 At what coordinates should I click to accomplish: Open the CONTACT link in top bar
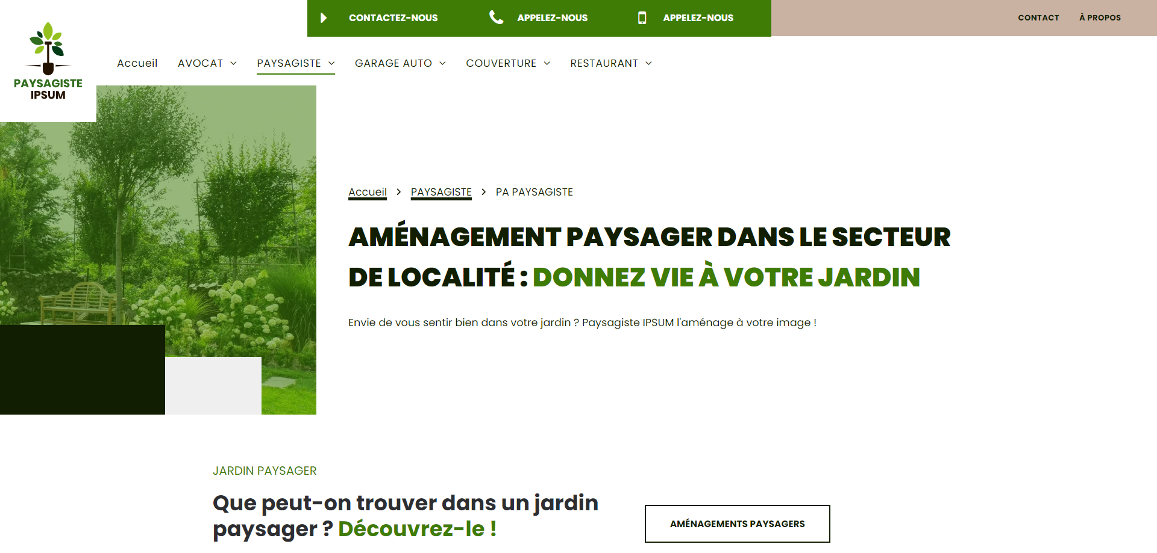tap(1038, 18)
